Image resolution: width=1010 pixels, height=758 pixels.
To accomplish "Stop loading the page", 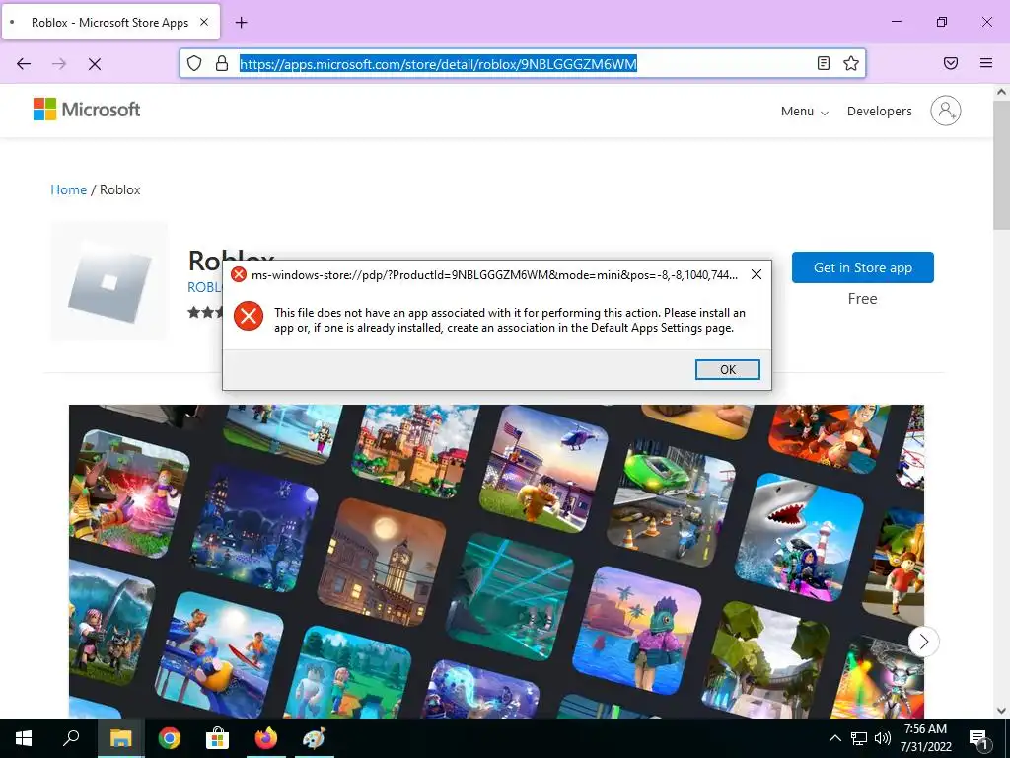I will click(95, 64).
